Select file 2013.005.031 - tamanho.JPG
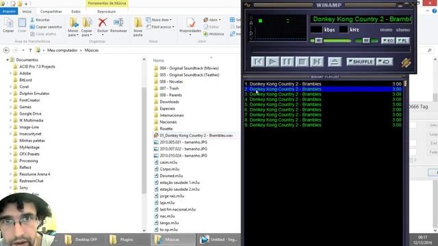The image size is (438, 246). coord(183,142)
